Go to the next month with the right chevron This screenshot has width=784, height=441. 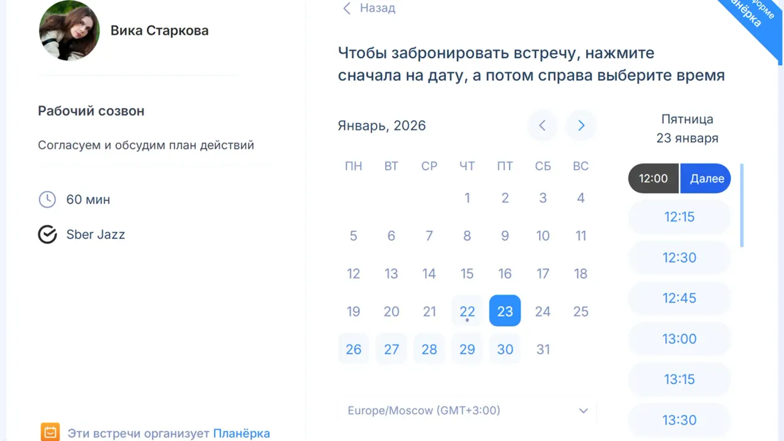pos(580,125)
